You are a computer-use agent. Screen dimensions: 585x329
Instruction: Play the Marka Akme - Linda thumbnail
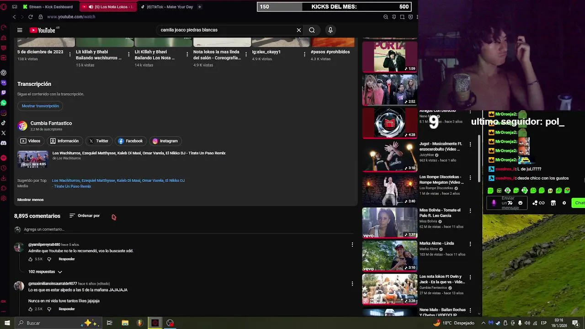pos(390,256)
